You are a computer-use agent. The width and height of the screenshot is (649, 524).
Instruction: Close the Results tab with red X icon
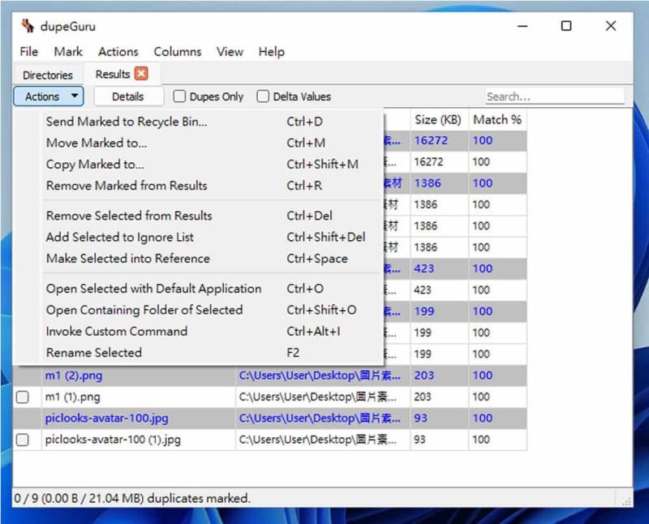pos(141,74)
